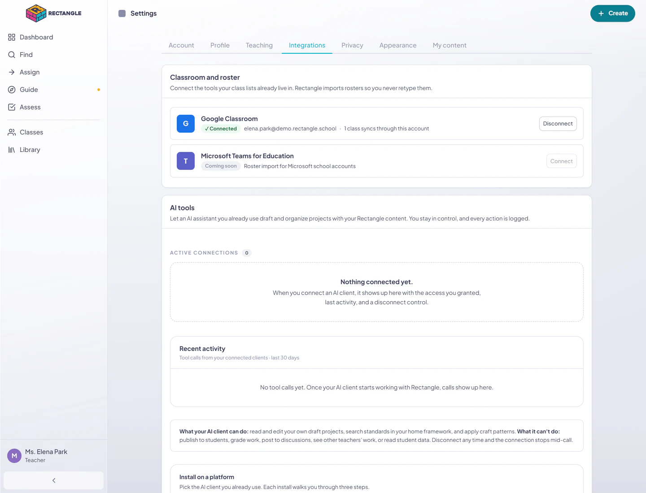Open Find in the sidebar
The height and width of the screenshot is (493, 646).
pos(54,55)
